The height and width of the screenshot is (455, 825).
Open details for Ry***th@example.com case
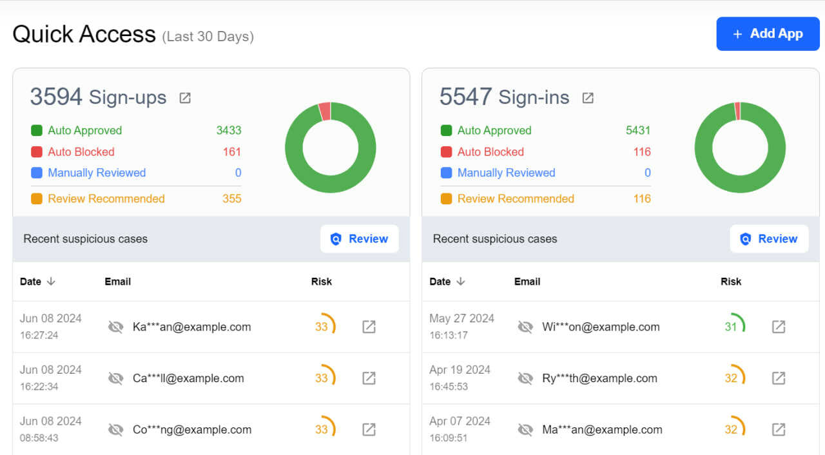[779, 378]
